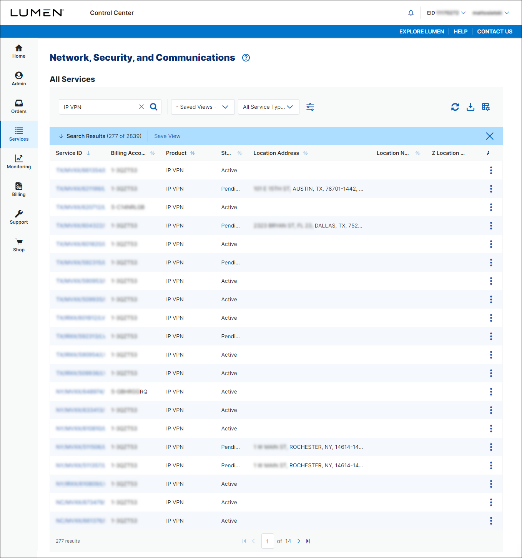Open the Support sidebar section
Screen dimensions: 522x558
click(x=18, y=218)
